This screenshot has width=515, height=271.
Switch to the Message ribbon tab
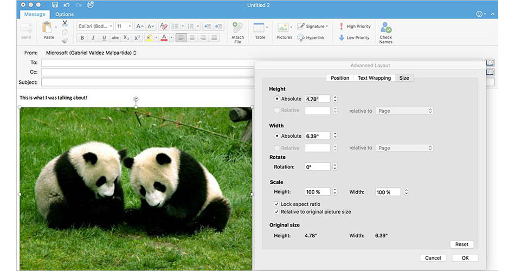(x=35, y=14)
